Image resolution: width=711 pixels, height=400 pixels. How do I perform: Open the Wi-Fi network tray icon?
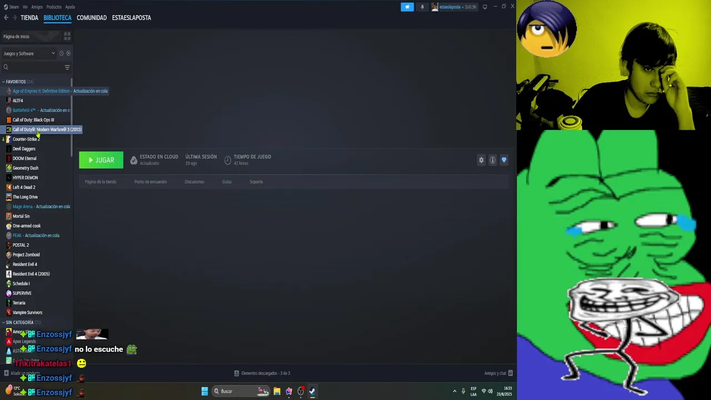point(483,391)
